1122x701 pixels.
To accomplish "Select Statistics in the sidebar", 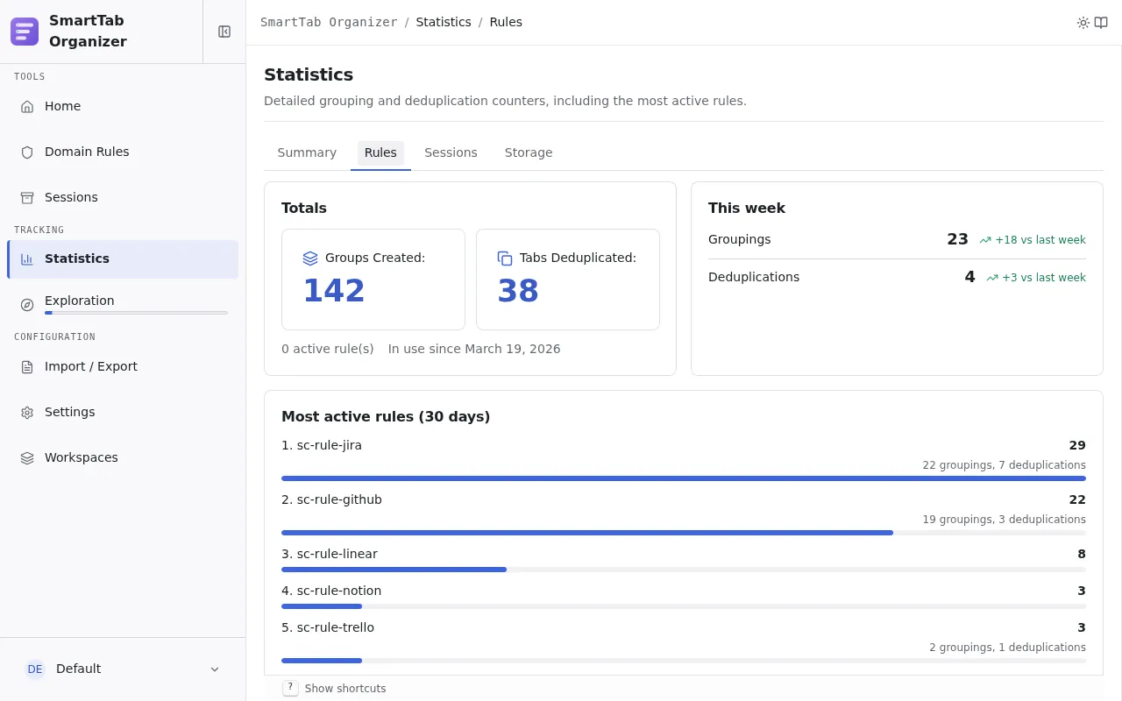I will (123, 258).
